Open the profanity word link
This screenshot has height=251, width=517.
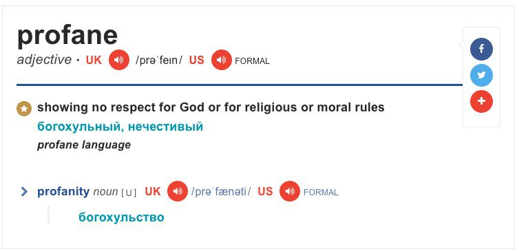coord(63,191)
